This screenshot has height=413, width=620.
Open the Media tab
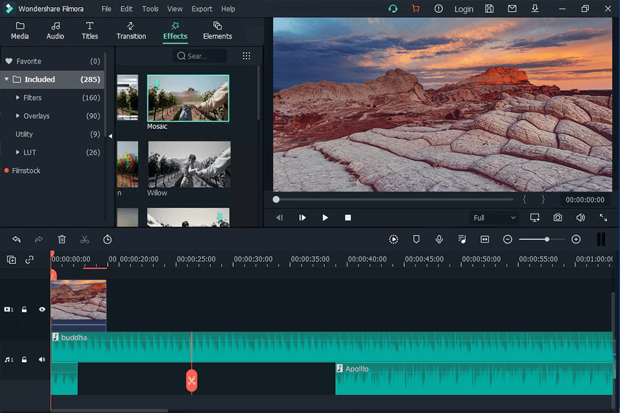click(20, 31)
